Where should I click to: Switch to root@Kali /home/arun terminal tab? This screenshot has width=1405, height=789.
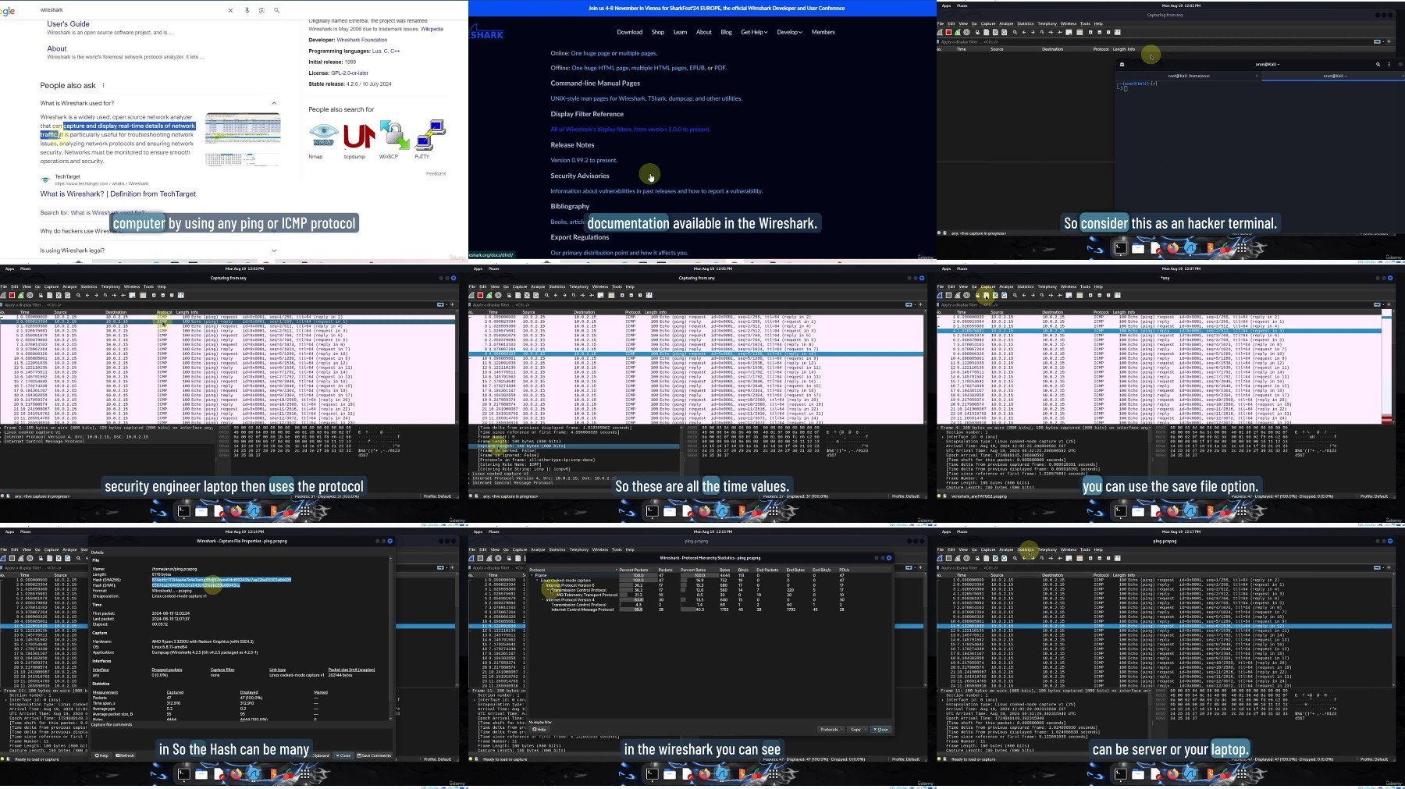[x=1189, y=76]
